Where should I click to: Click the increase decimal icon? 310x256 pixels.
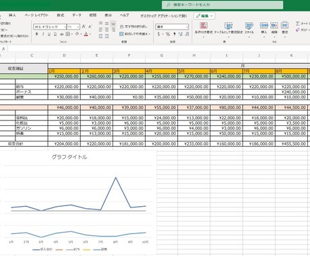click(x=181, y=34)
